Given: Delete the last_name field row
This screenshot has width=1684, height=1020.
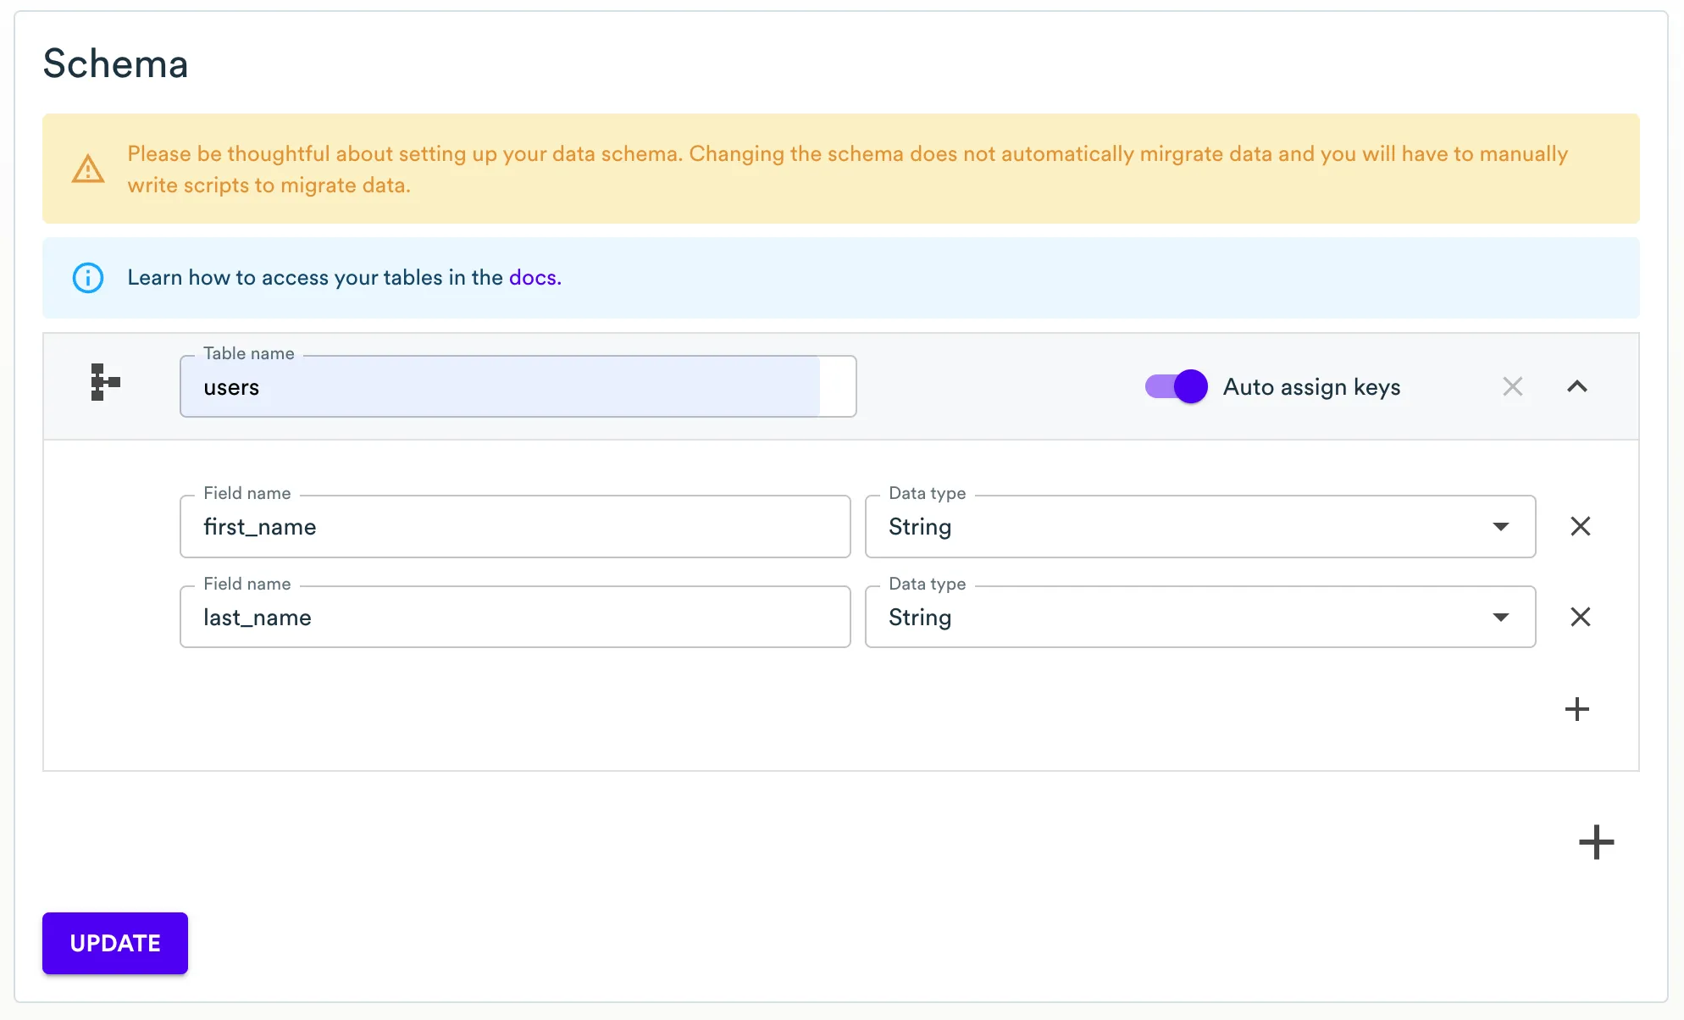Looking at the screenshot, I should [x=1580, y=618].
